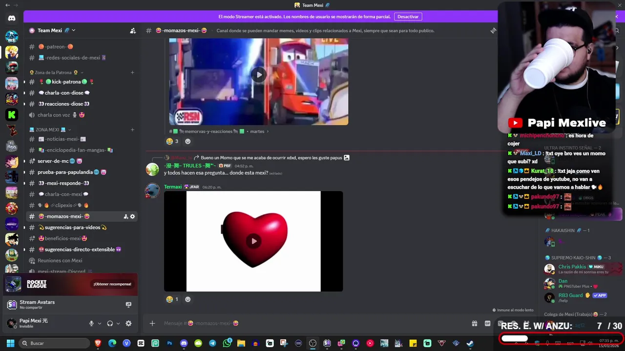Toggle the laughing emoji reaction with 3
Viewport: 625px width, 351px height.
(172, 141)
